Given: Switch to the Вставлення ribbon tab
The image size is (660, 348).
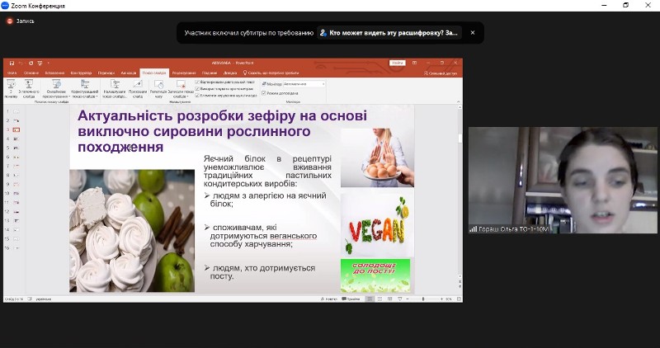Looking at the screenshot, I should point(54,73).
